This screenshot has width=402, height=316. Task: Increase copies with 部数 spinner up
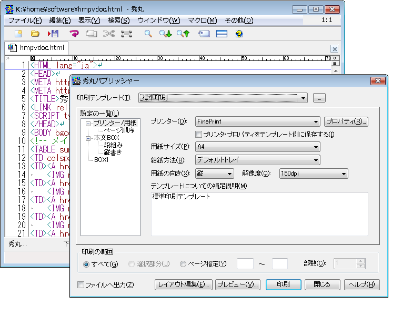pyautogui.click(x=361, y=261)
